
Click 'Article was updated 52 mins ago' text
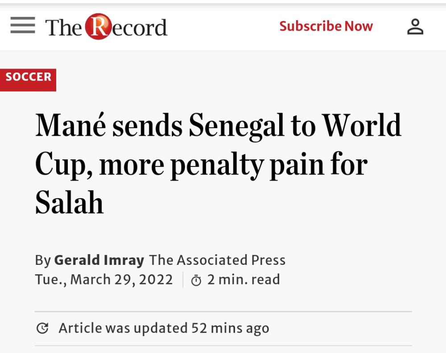pos(164,329)
